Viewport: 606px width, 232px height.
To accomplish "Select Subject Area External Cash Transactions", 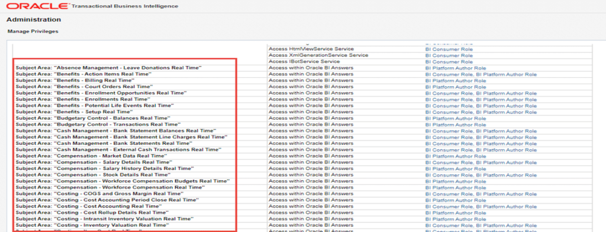I will point(118,150).
